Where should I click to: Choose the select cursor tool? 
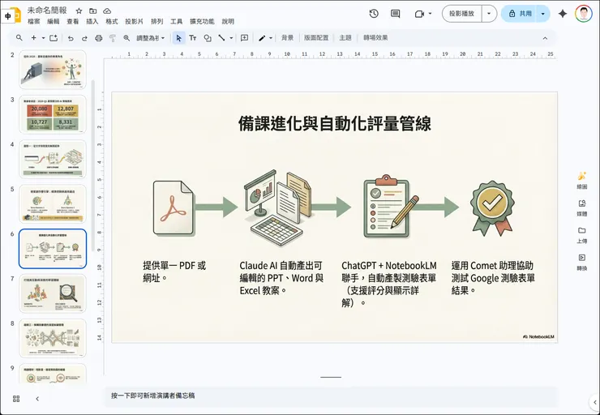click(178, 38)
